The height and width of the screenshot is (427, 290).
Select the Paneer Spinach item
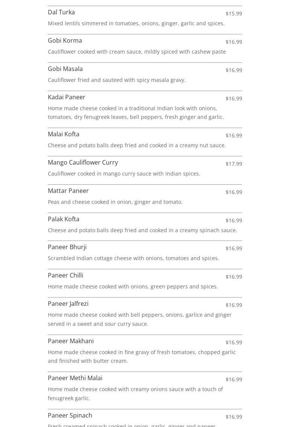click(70, 416)
